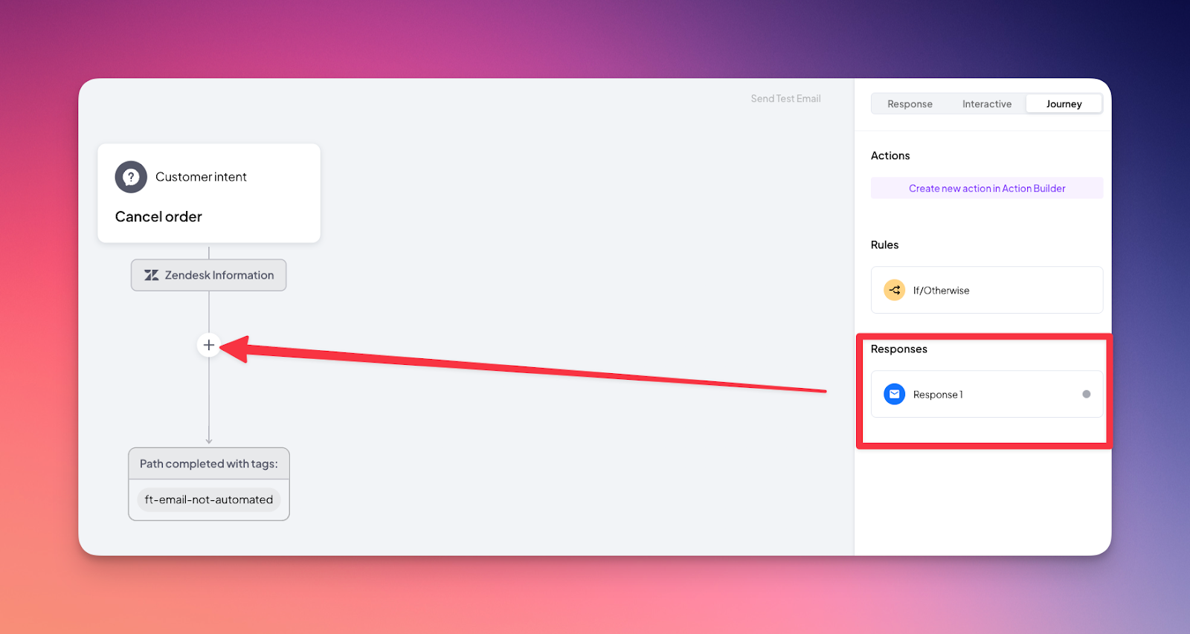The height and width of the screenshot is (634, 1190).
Task: Click the Path completed with tags header
Action: tap(209, 464)
